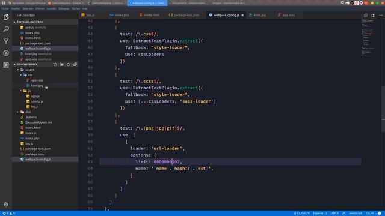Refresh the explorer in DEMOWEBPACK header
Screen dimensions: 385x216
coord(68,64)
